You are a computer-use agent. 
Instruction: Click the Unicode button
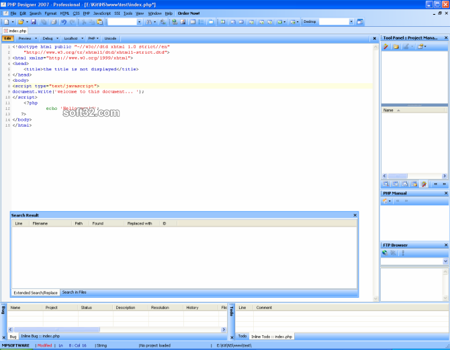pyautogui.click(x=110, y=38)
